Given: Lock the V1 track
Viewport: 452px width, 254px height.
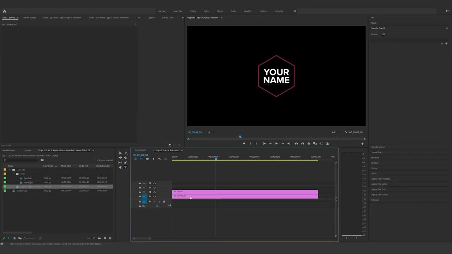Looking at the screenshot, I should [x=140, y=196].
